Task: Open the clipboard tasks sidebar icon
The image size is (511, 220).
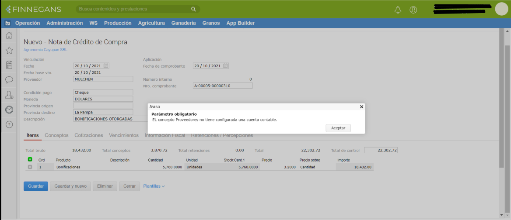Action: (x=9, y=65)
